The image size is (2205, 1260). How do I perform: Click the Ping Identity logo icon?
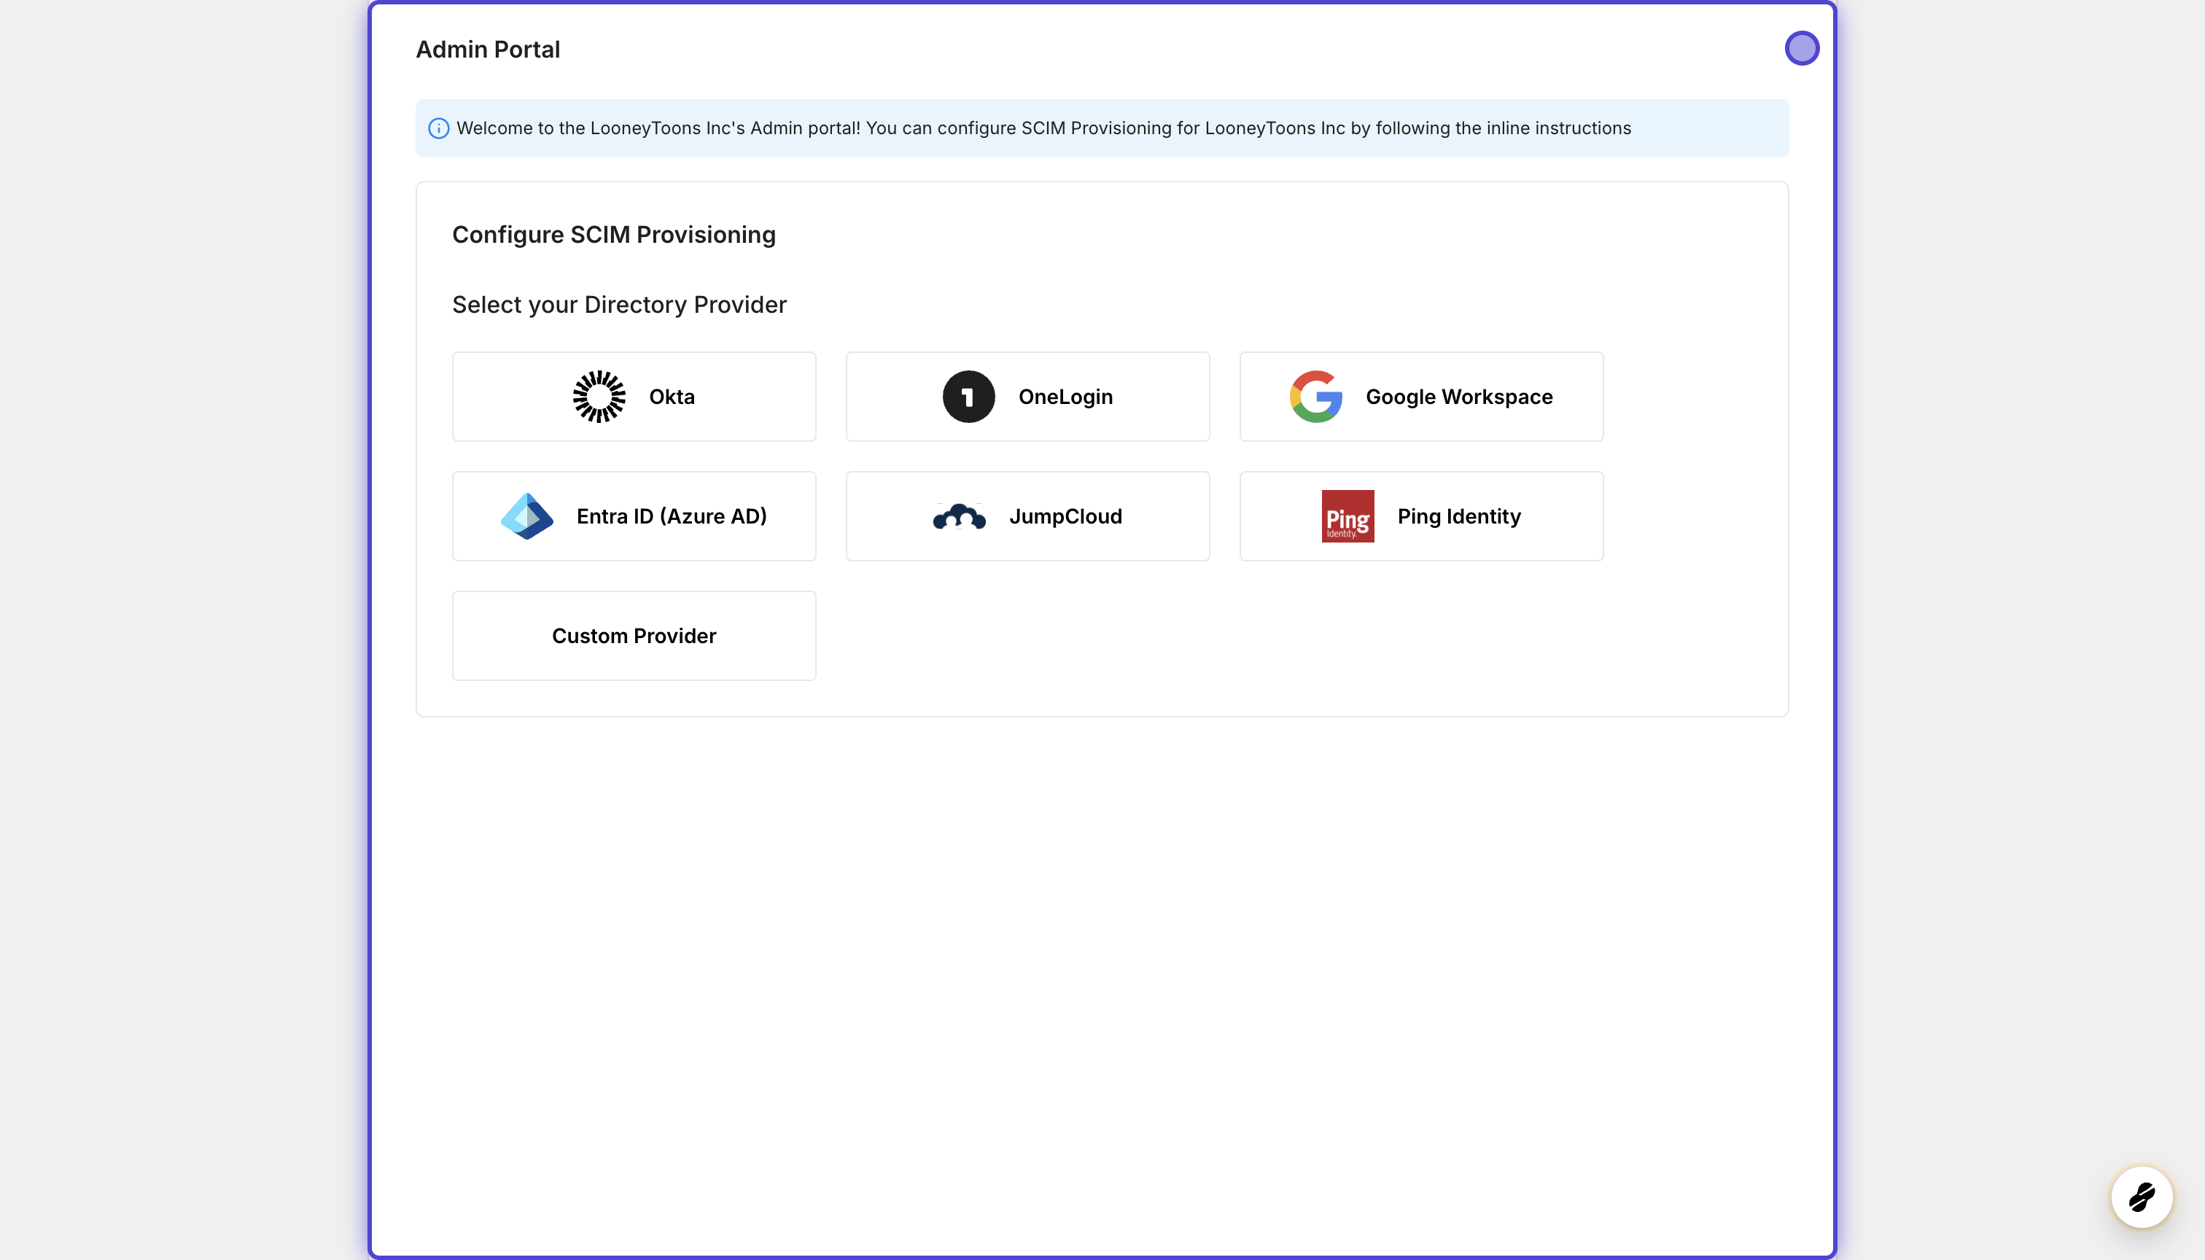(1347, 516)
